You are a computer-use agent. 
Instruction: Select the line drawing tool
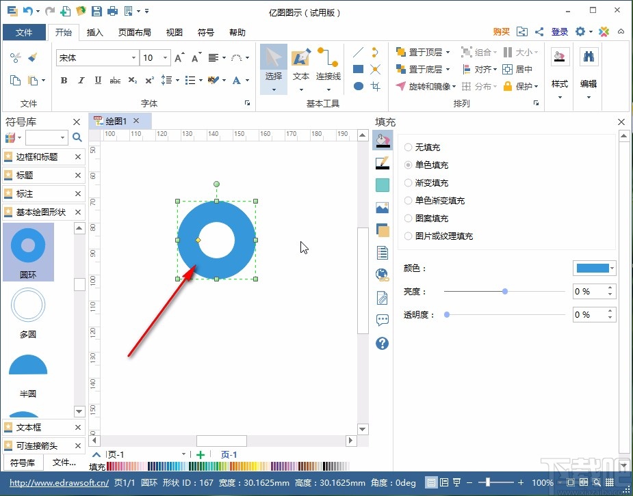pos(358,53)
